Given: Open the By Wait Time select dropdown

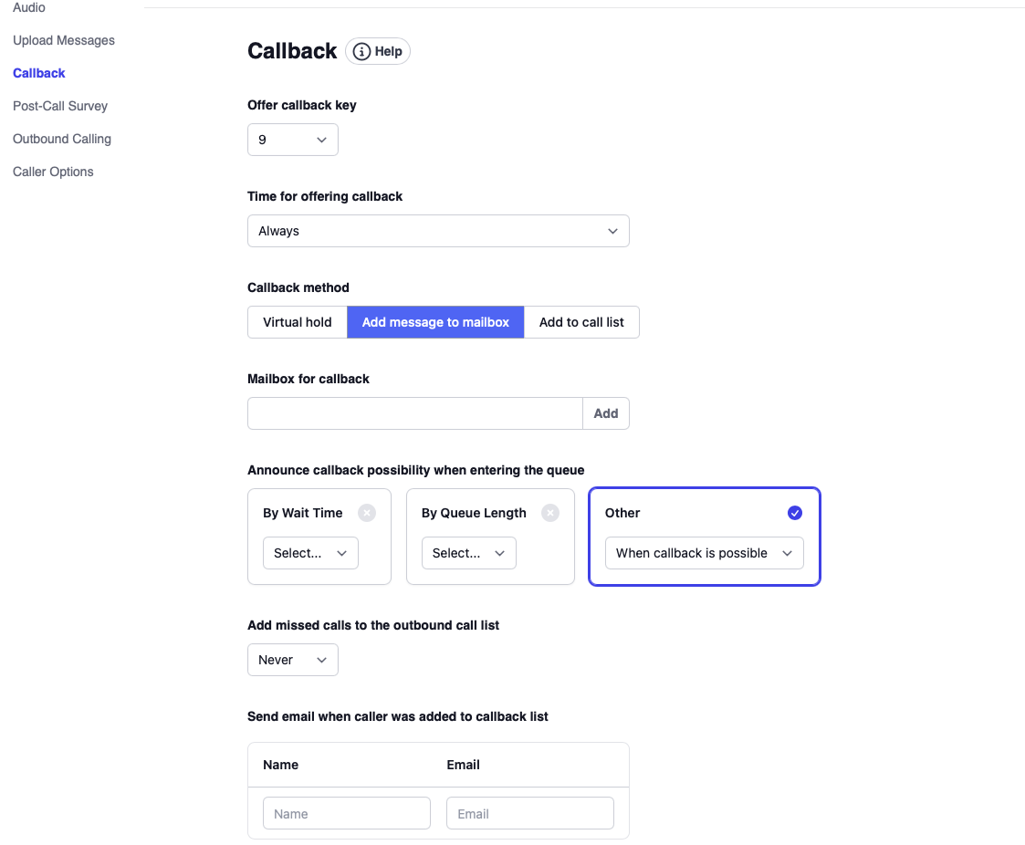Looking at the screenshot, I should pos(310,553).
